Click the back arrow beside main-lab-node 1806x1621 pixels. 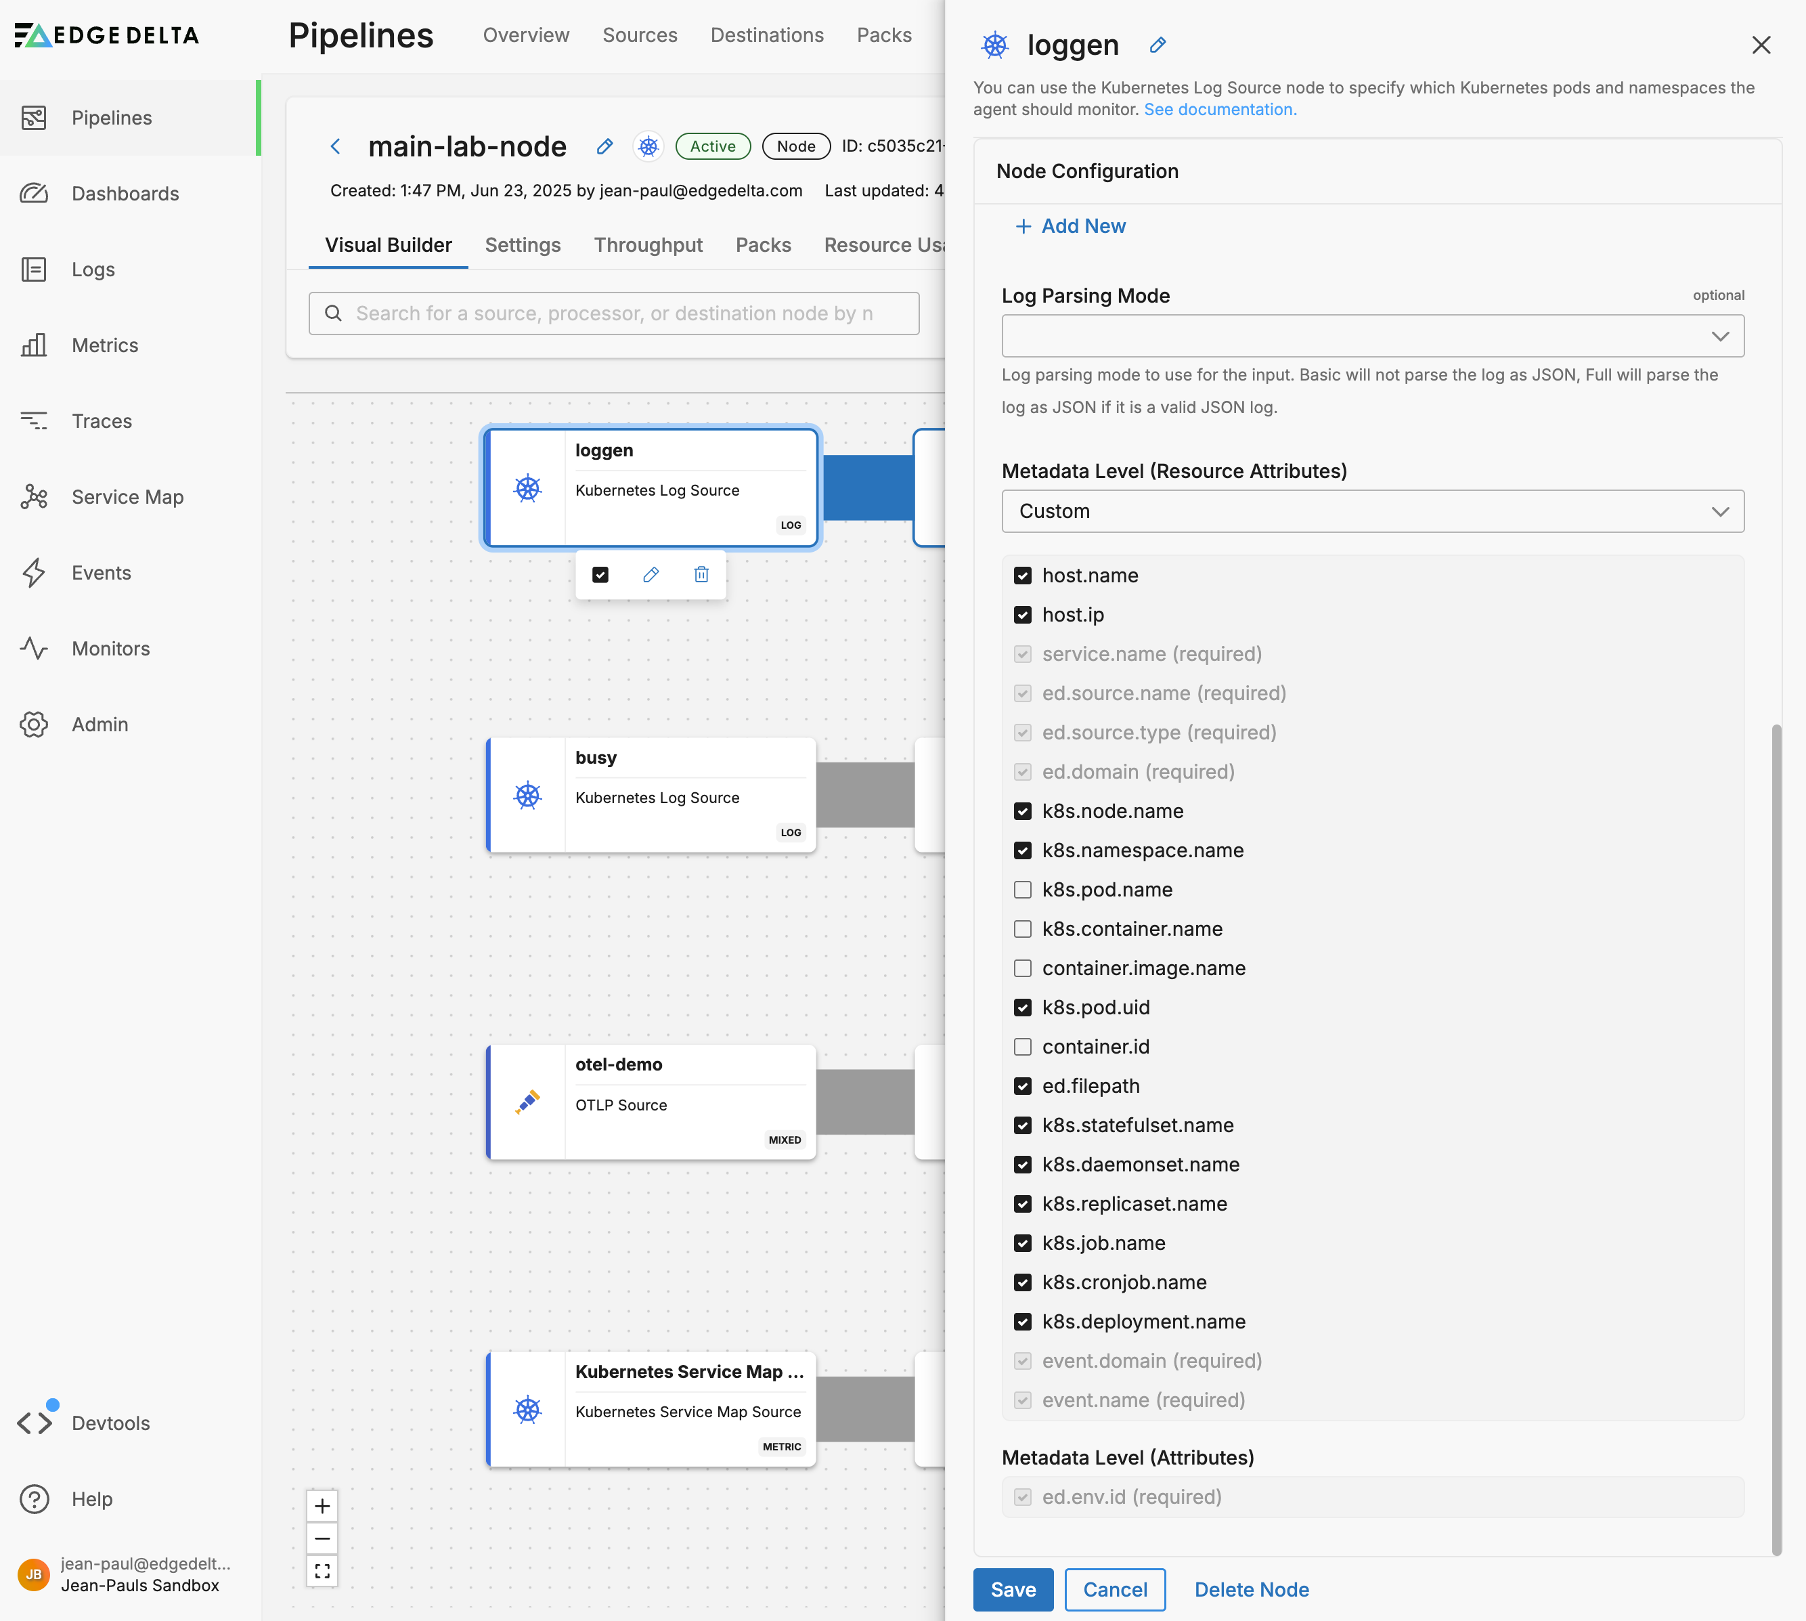[x=336, y=146]
